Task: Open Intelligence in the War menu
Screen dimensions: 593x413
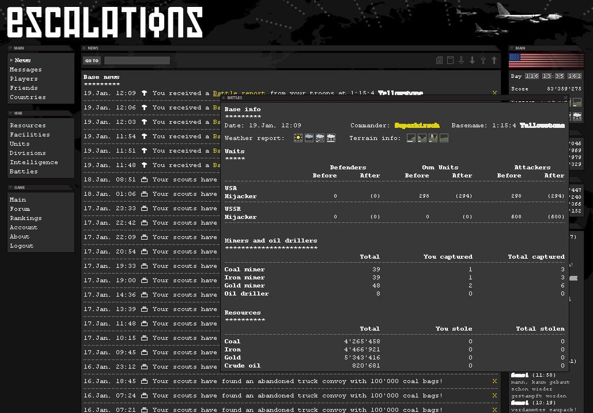Action: (x=33, y=162)
